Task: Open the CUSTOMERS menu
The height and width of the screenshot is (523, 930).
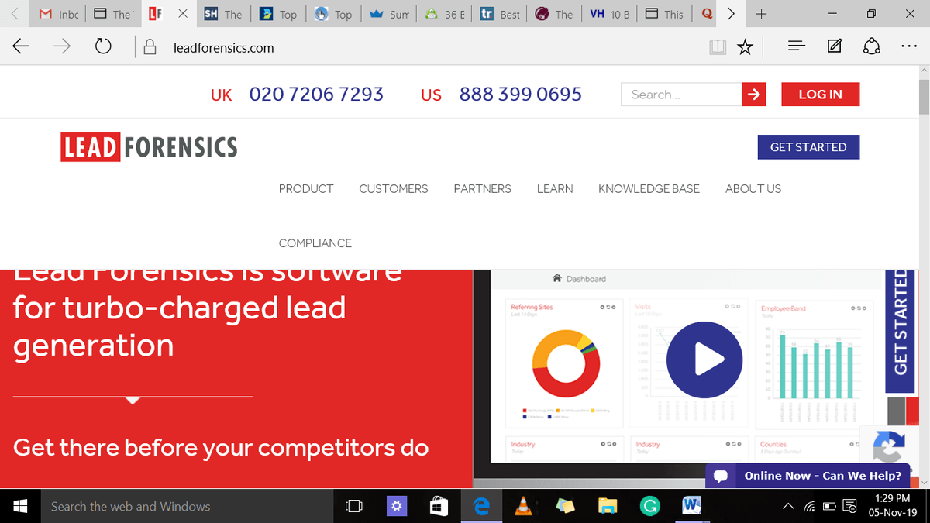Action: pos(394,188)
